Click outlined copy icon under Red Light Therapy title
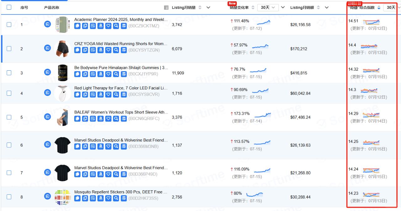This screenshot has width=401, height=211. pyautogui.click(x=85, y=94)
